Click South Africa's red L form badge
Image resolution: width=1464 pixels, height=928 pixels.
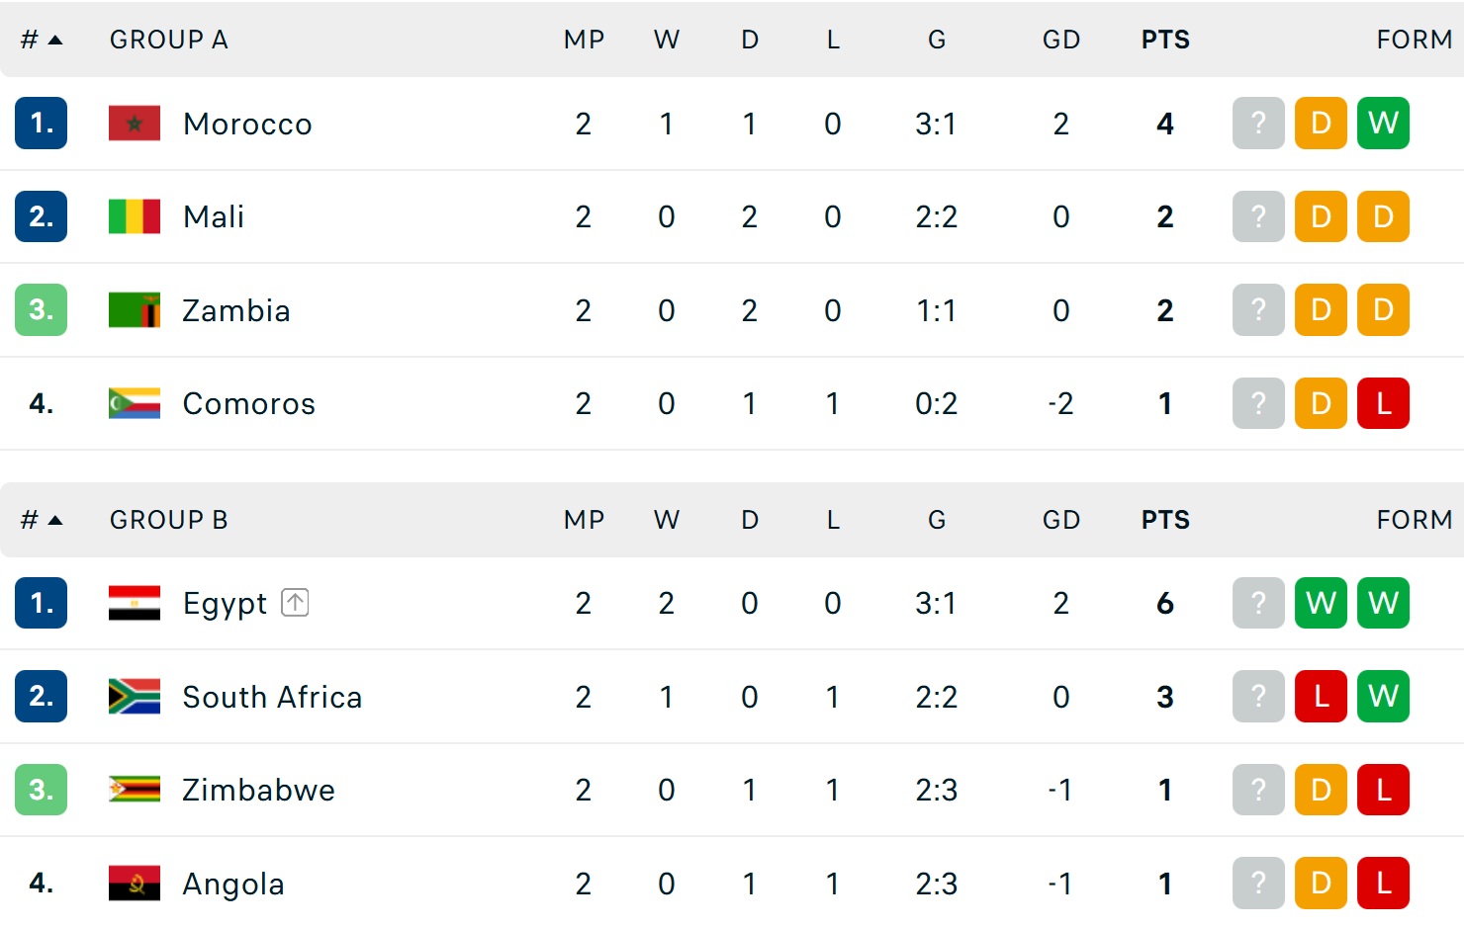1321,697
